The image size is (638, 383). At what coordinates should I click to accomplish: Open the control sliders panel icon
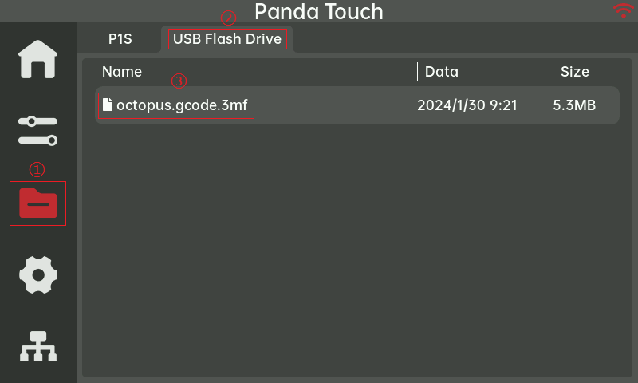coord(38,130)
